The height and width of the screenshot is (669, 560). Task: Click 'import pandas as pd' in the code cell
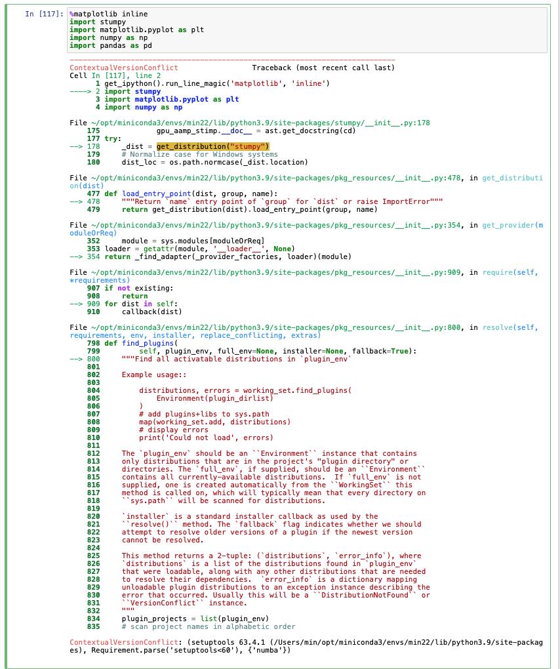click(111, 46)
